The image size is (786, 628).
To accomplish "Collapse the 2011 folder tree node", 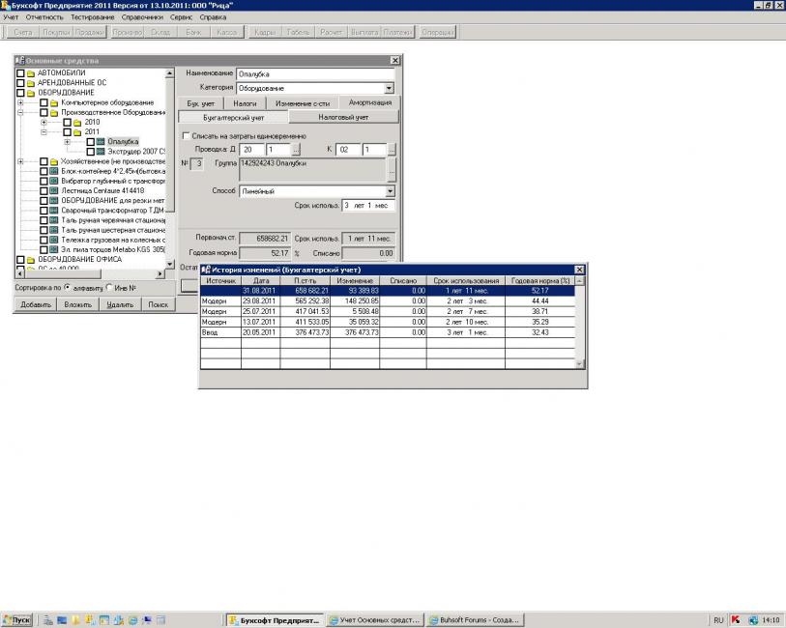I will pyautogui.click(x=44, y=132).
